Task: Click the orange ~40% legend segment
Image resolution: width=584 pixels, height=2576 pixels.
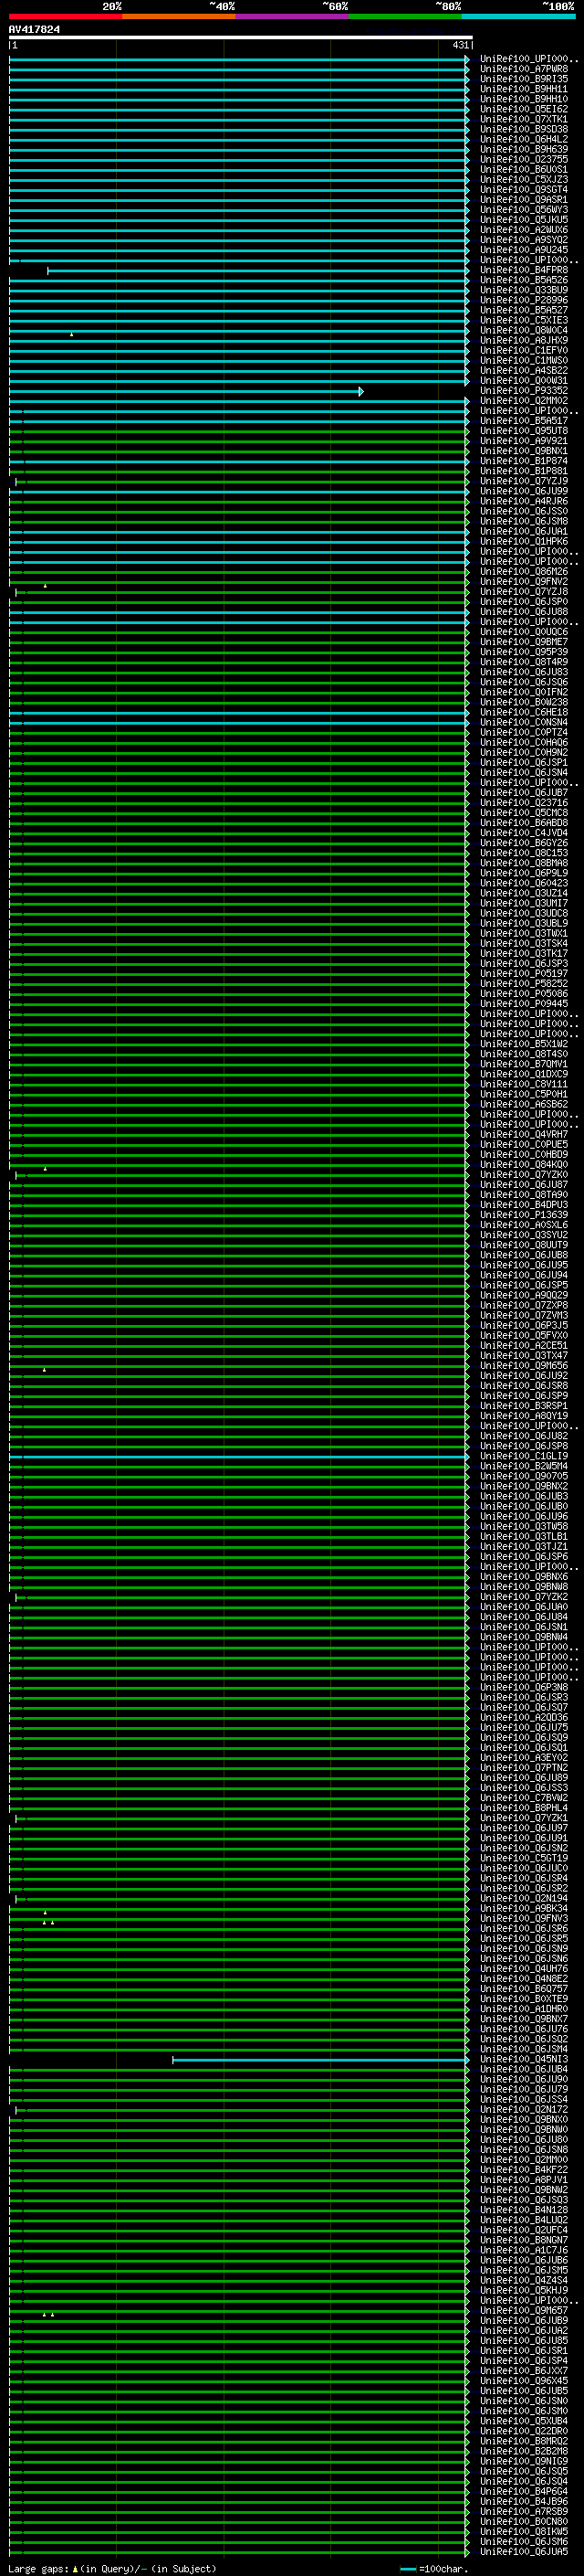Action: [179, 16]
